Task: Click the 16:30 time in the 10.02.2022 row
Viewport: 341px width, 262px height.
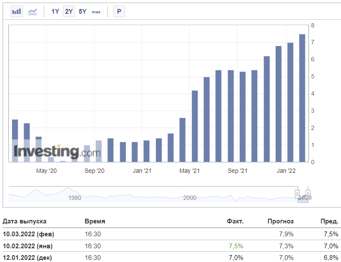Action: click(x=93, y=246)
